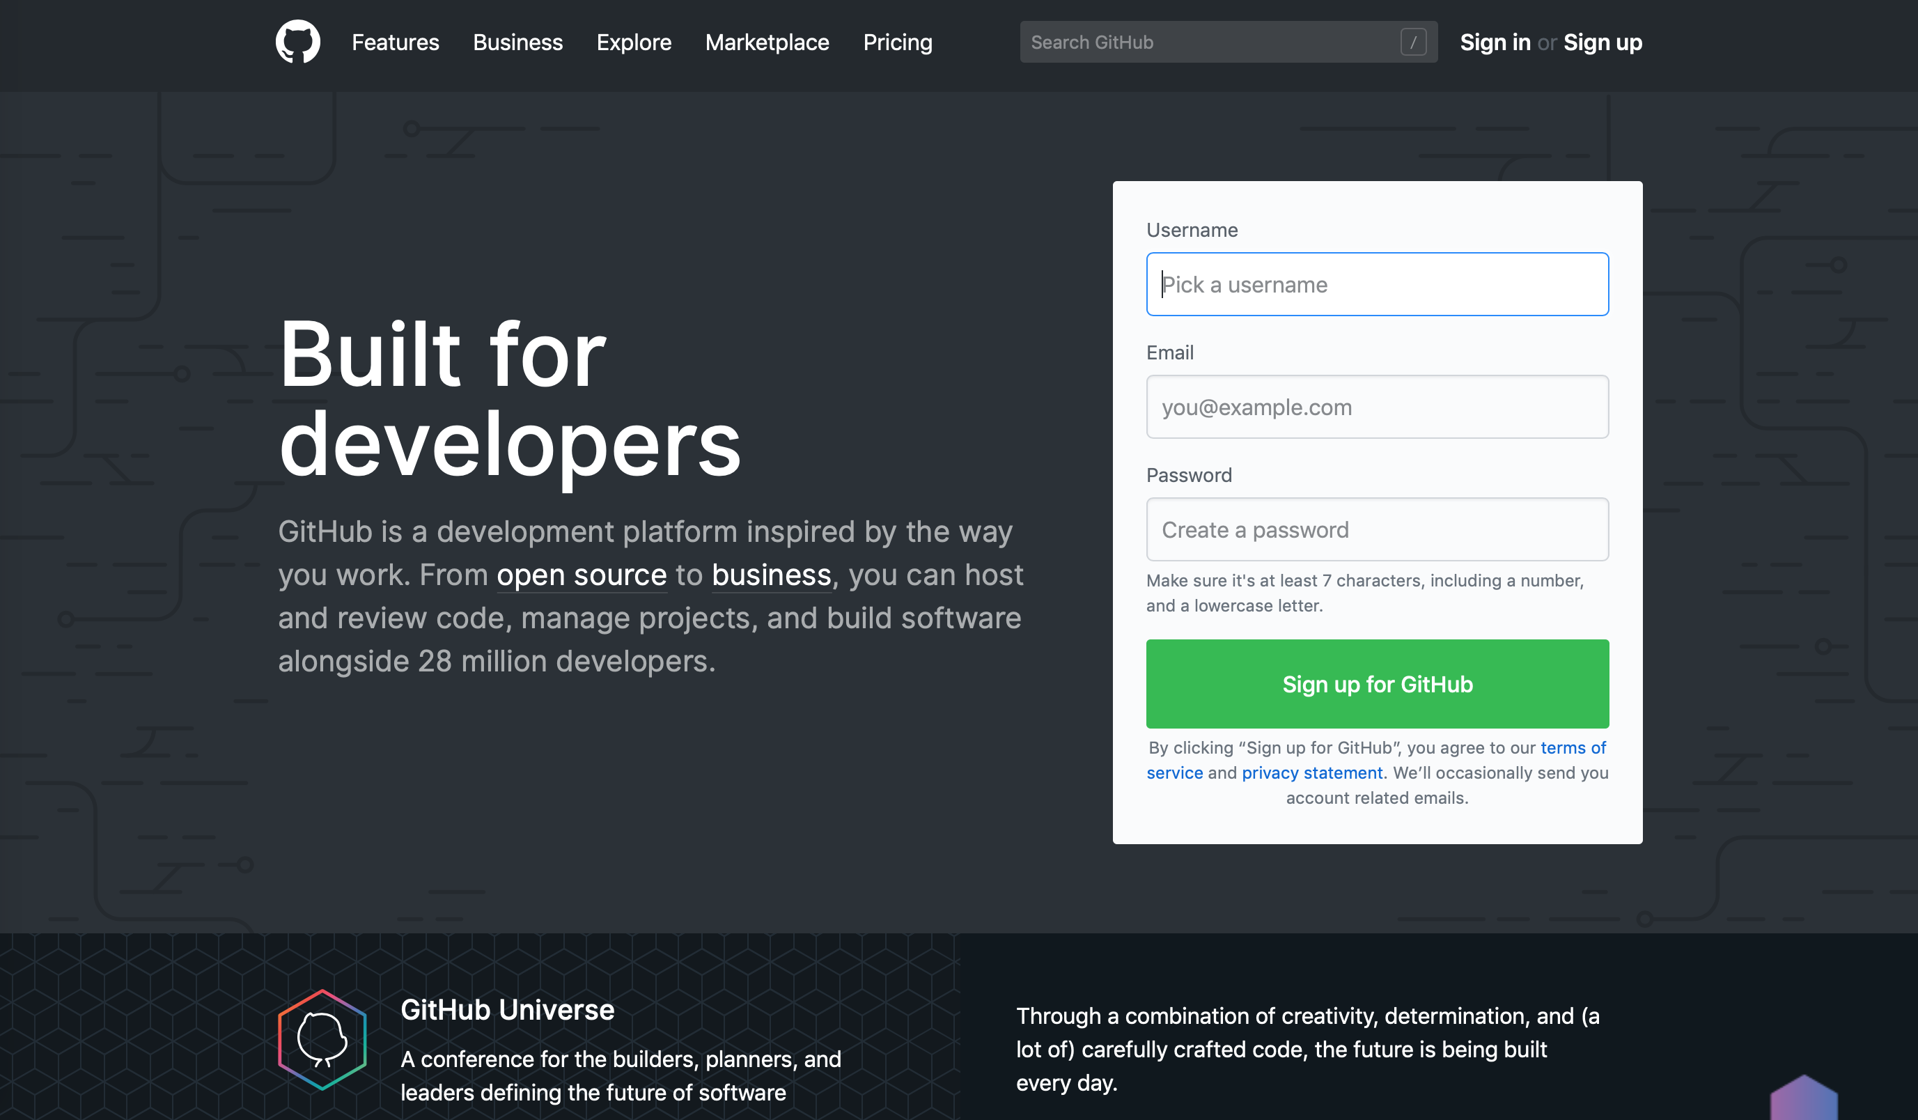Focus the Pick a username field
This screenshot has width=1918, height=1120.
pos(1378,284)
